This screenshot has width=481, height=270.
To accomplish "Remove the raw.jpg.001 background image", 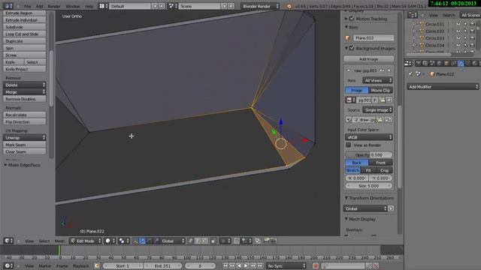I will [389, 70].
